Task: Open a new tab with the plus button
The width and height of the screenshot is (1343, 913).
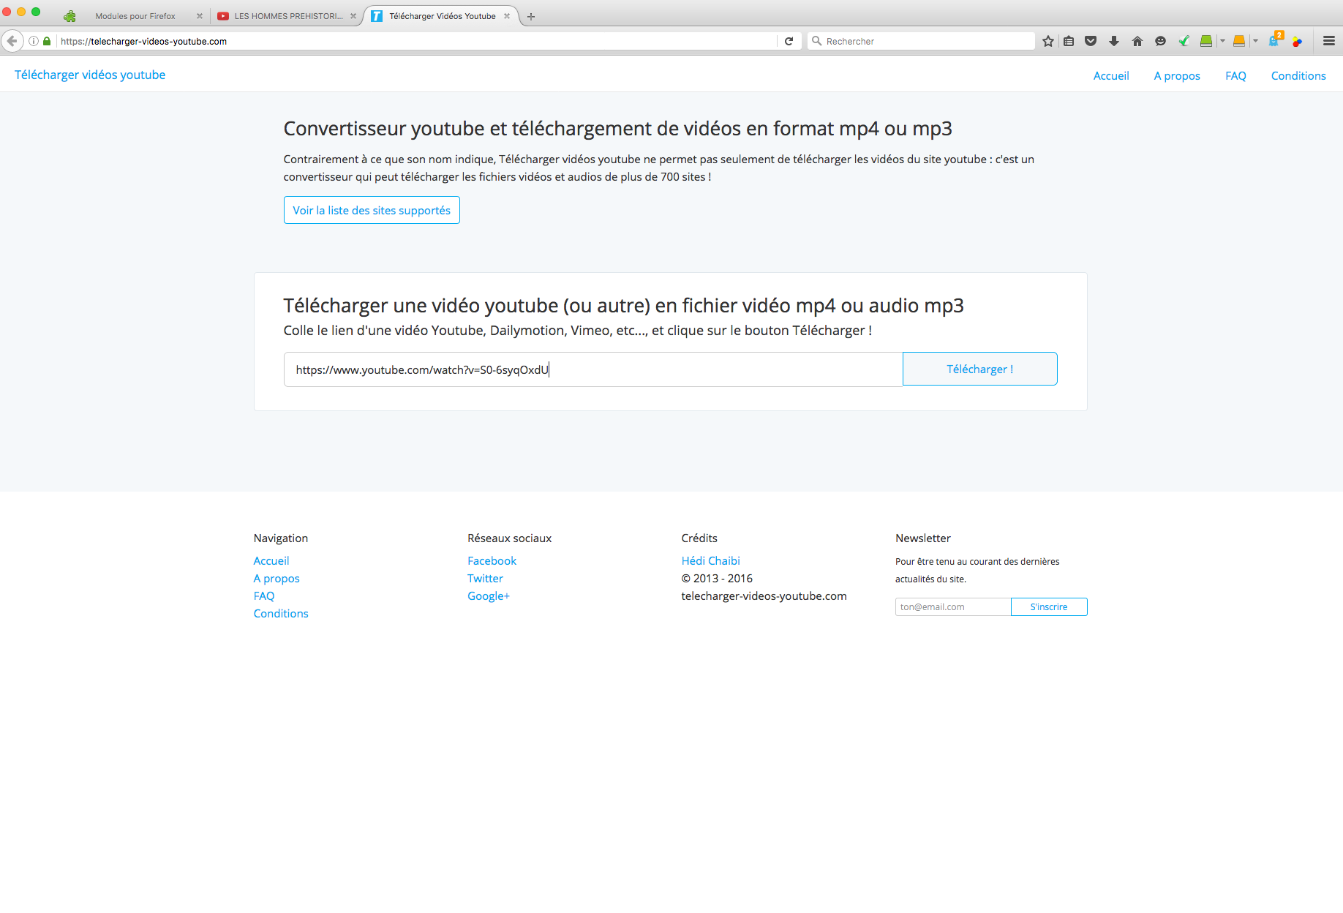Action: pyautogui.click(x=531, y=16)
